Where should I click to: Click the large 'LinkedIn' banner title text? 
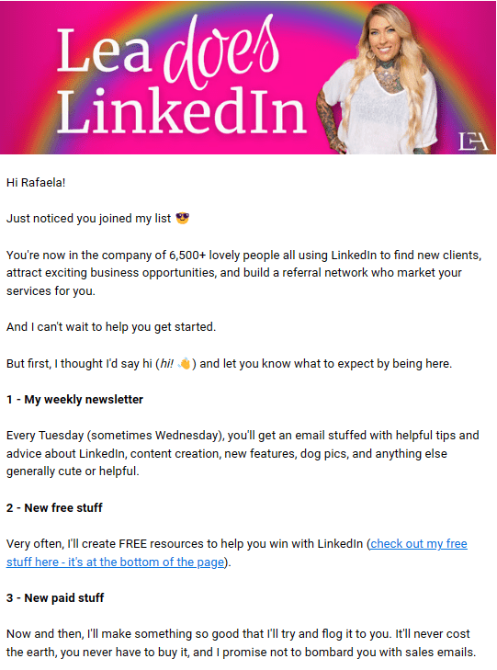click(x=182, y=110)
